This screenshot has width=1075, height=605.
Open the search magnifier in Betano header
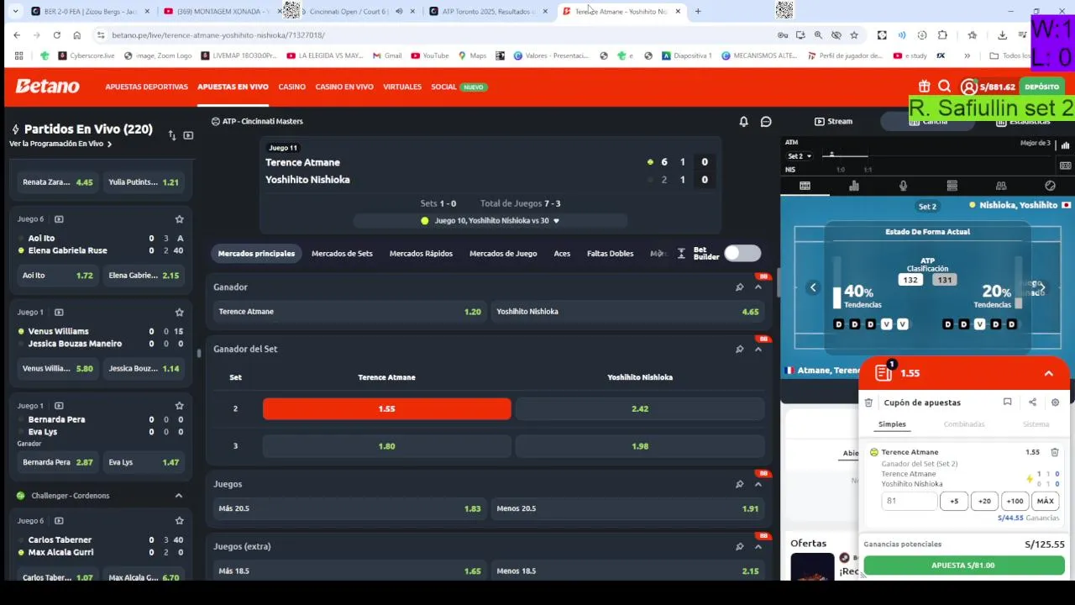[945, 87]
